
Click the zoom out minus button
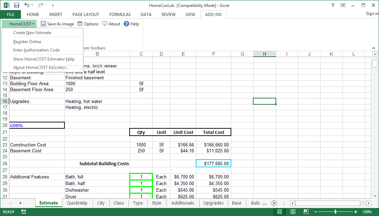[316, 212]
